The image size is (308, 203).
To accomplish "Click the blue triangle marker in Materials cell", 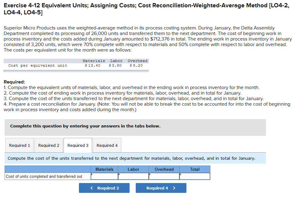I will [91, 174].
